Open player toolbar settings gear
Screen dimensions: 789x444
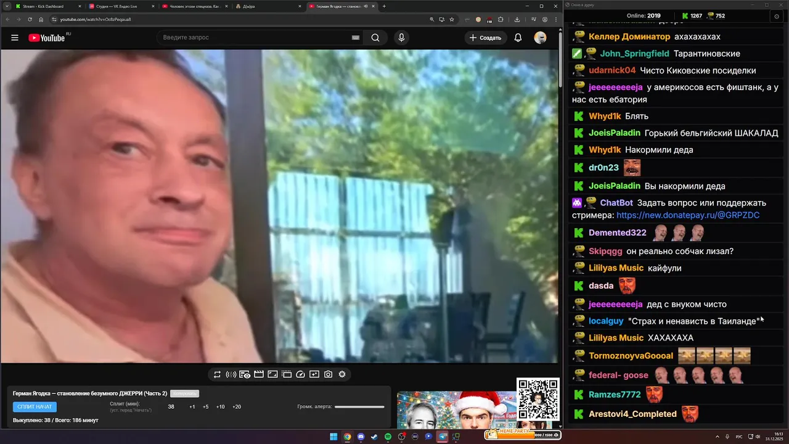[x=342, y=374]
